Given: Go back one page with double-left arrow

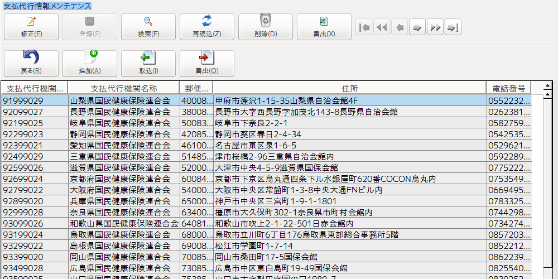Looking at the screenshot, I should pyautogui.click(x=382, y=27).
